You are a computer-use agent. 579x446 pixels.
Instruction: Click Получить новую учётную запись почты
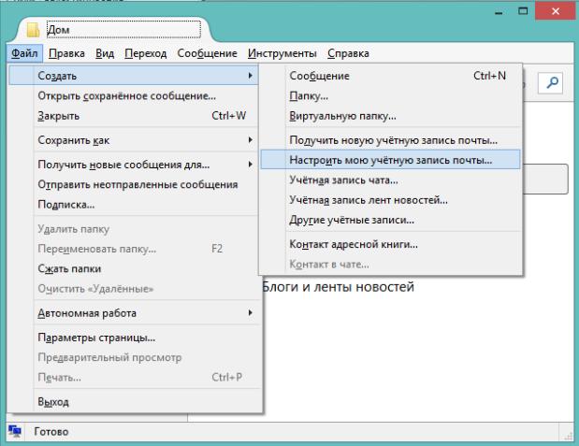[x=393, y=139]
